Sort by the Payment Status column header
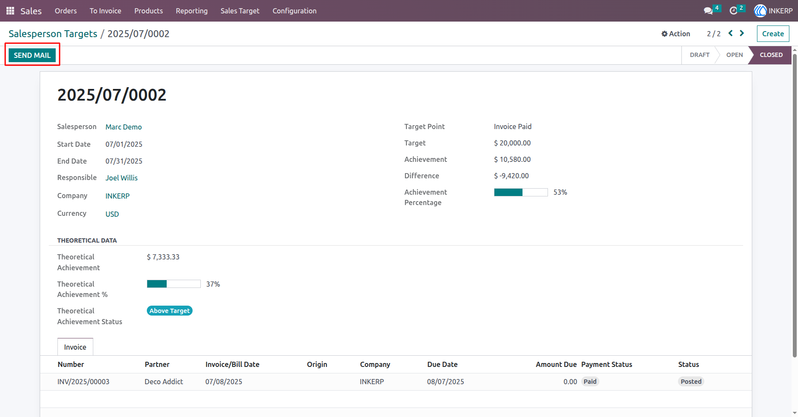The image size is (798, 417). click(607, 364)
